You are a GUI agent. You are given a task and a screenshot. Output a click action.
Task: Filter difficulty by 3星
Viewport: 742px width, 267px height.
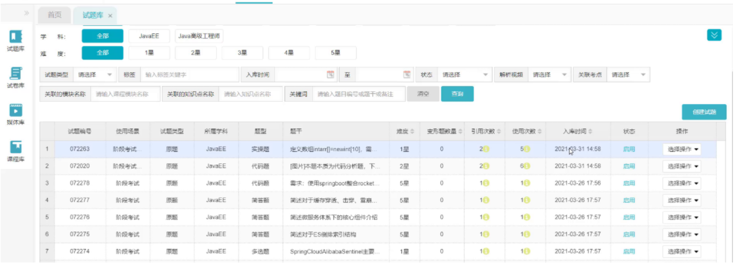pyautogui.click(x=243, y=53)
